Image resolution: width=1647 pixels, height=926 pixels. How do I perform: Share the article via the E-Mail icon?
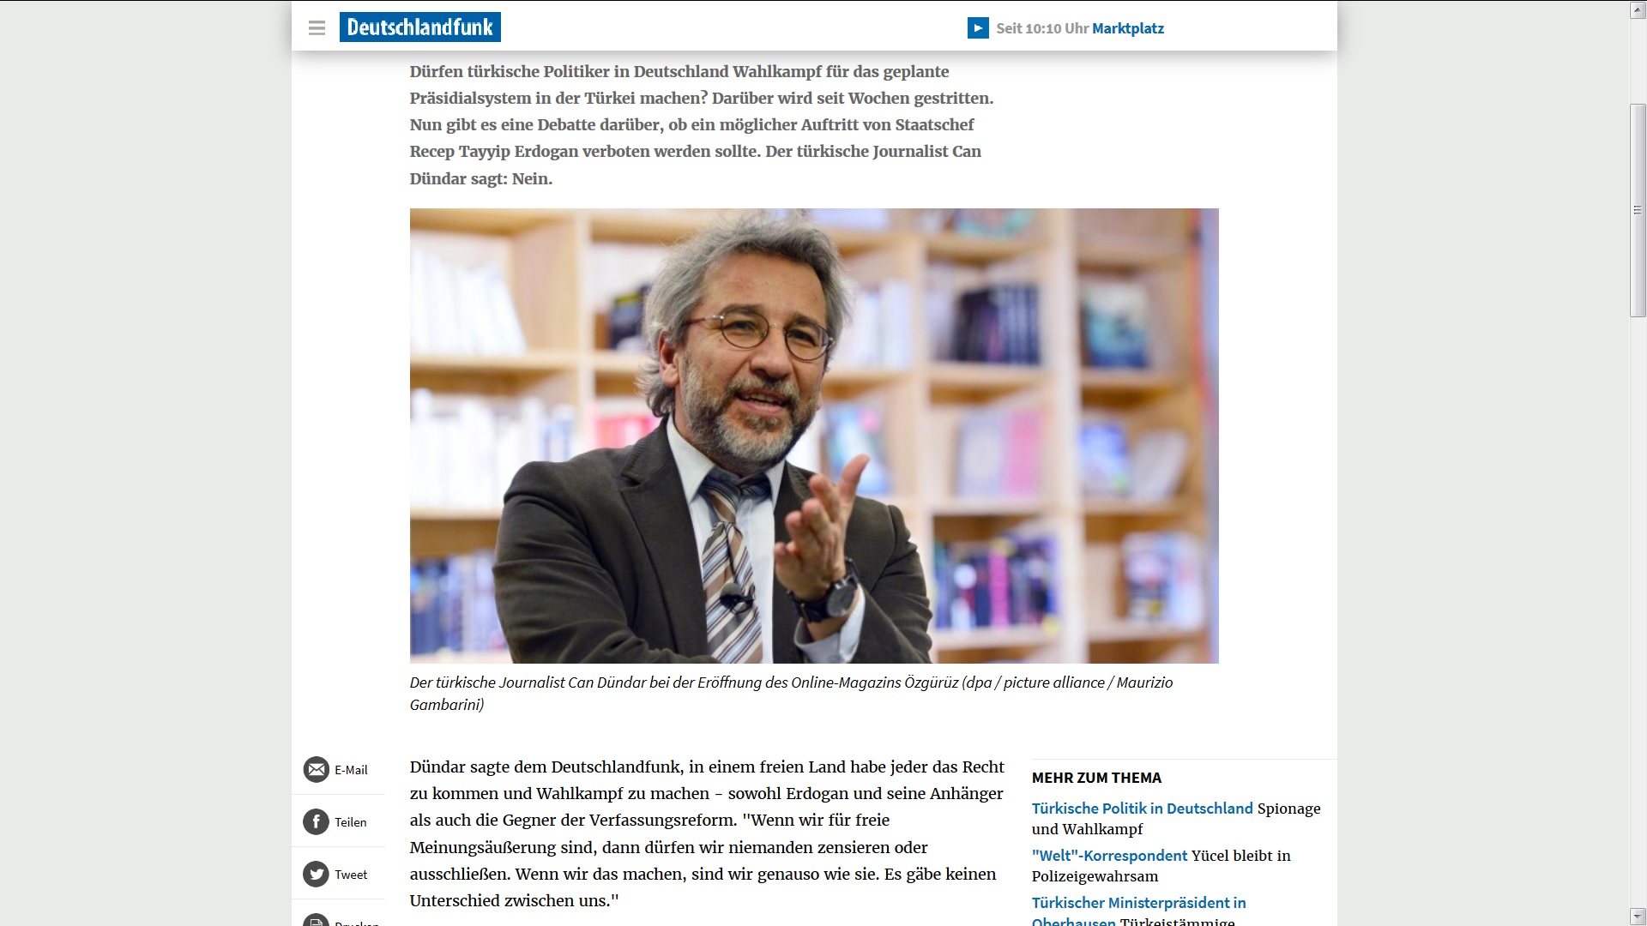(x=316, y=769)
